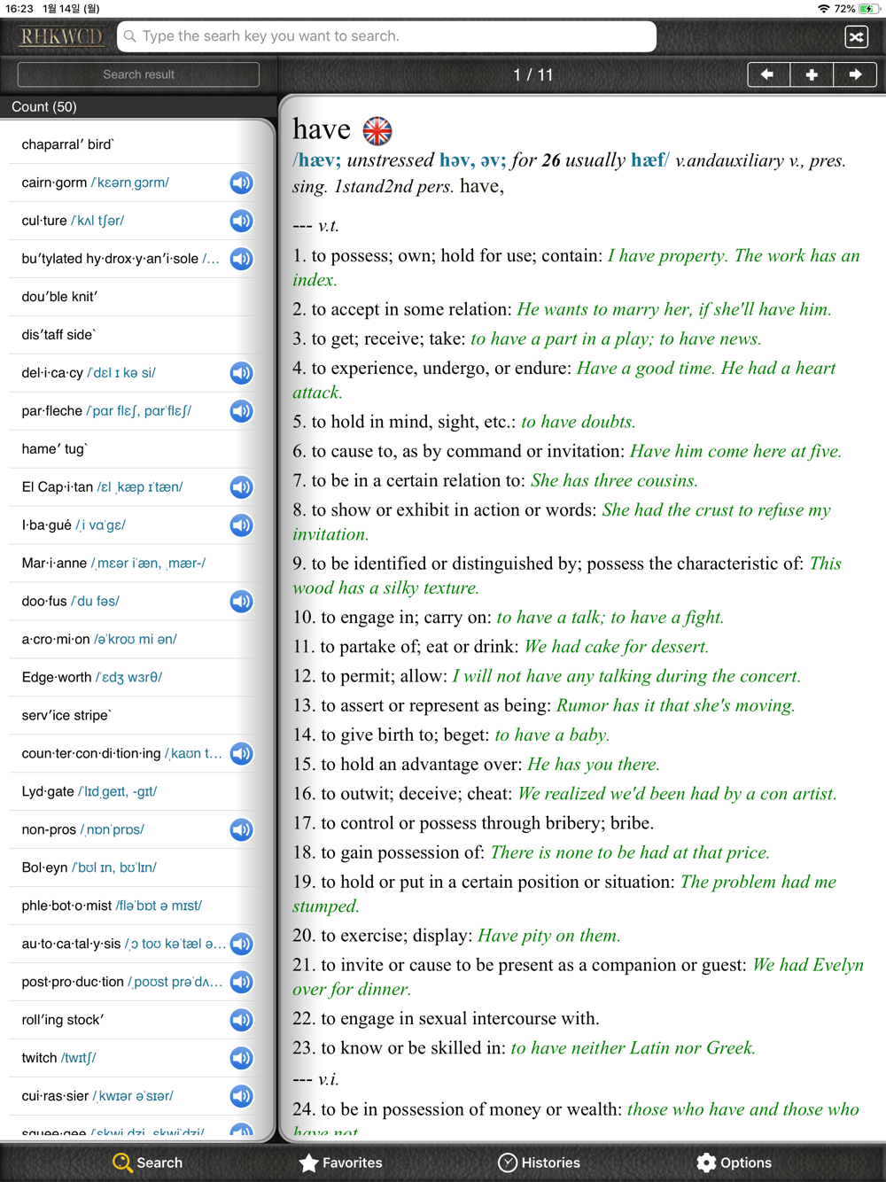The width and height of the screenshot is (886, 1182).
Task: Open the Options tab
Action: click(734, 1163)
